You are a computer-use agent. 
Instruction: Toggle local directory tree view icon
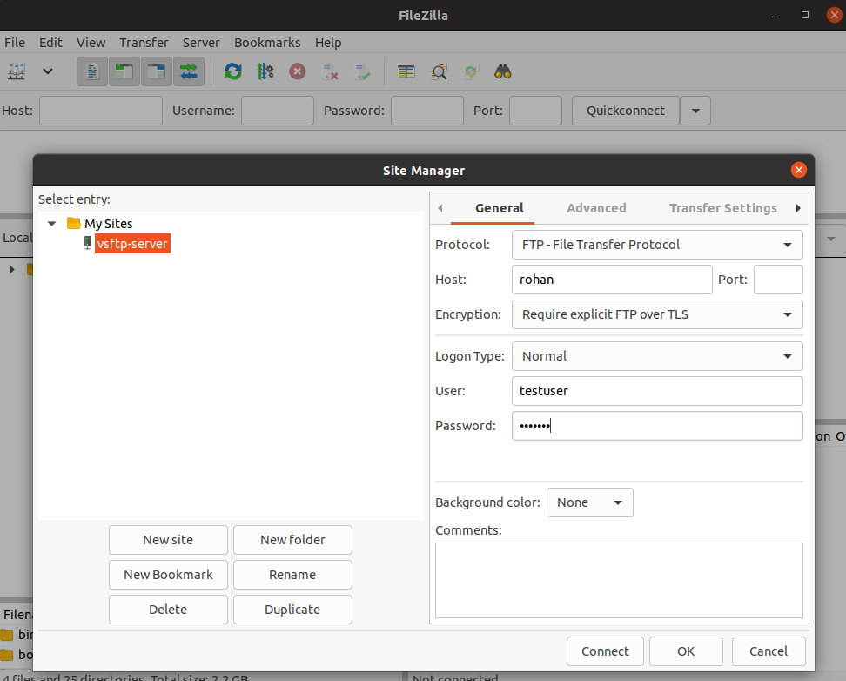tap(124, 71)
